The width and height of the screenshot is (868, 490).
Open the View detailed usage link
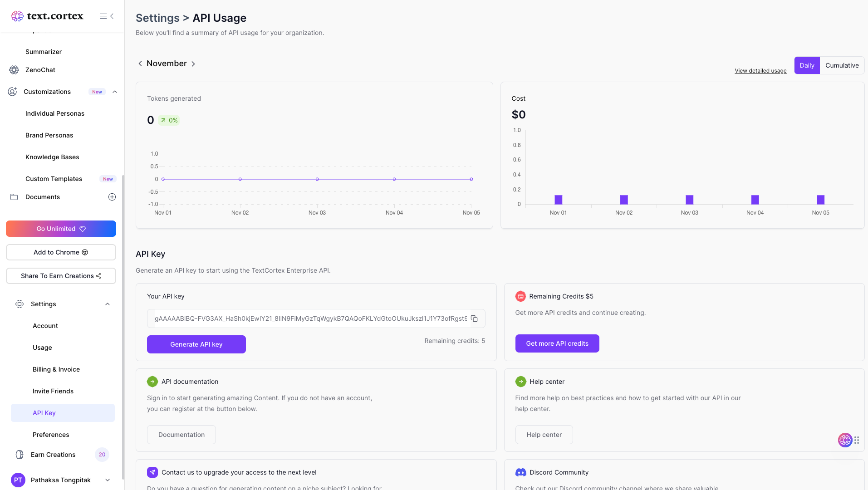pyautogui.click(x=760, y=71)
